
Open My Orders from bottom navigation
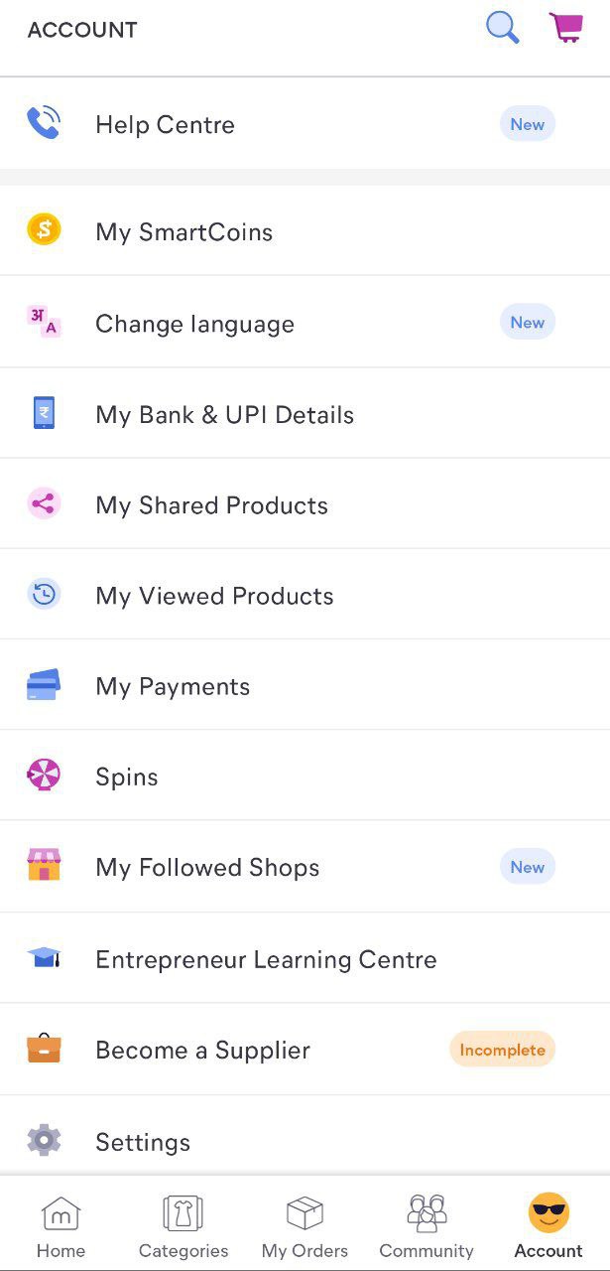(304, 1223)
